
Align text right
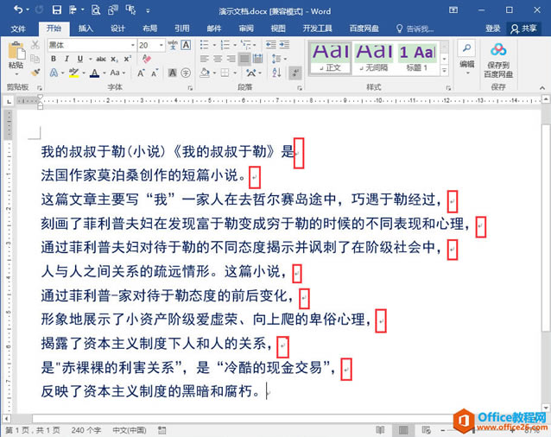coord(231,59)
